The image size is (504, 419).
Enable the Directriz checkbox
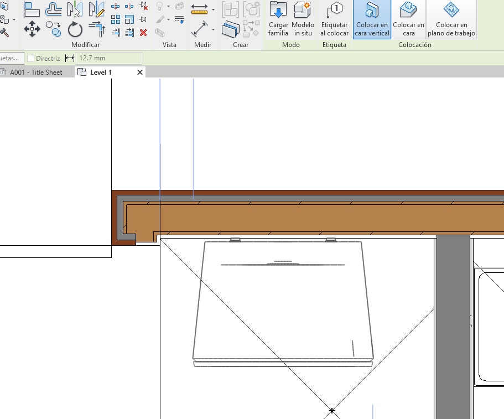tap(31, 58)
